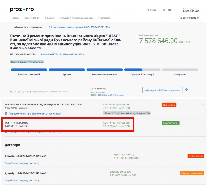This screenshot has height=185, width=210.
Task: Click the Скасований contract status badge
Action: click(196, 156)
